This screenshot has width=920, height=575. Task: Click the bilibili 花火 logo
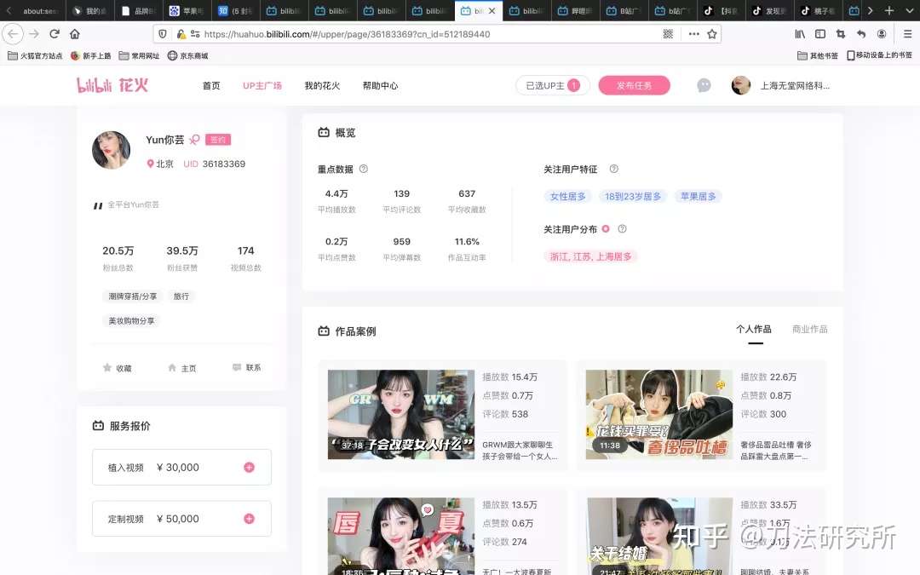112,86
